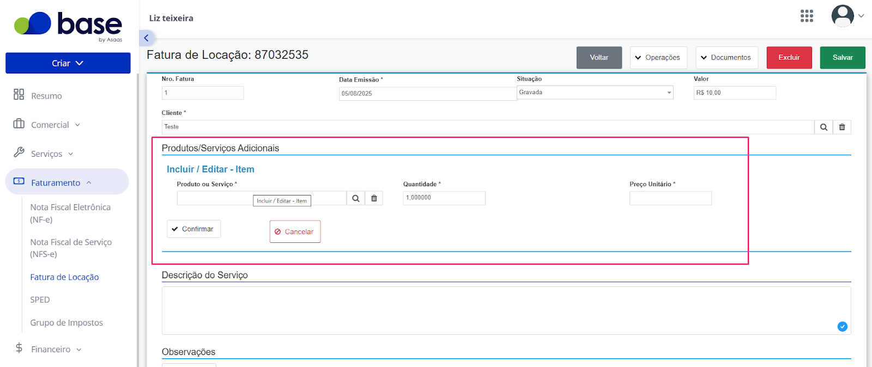Open the user profile avatar menu
Viewport: 872px width, 367px height.
(847, 16)
